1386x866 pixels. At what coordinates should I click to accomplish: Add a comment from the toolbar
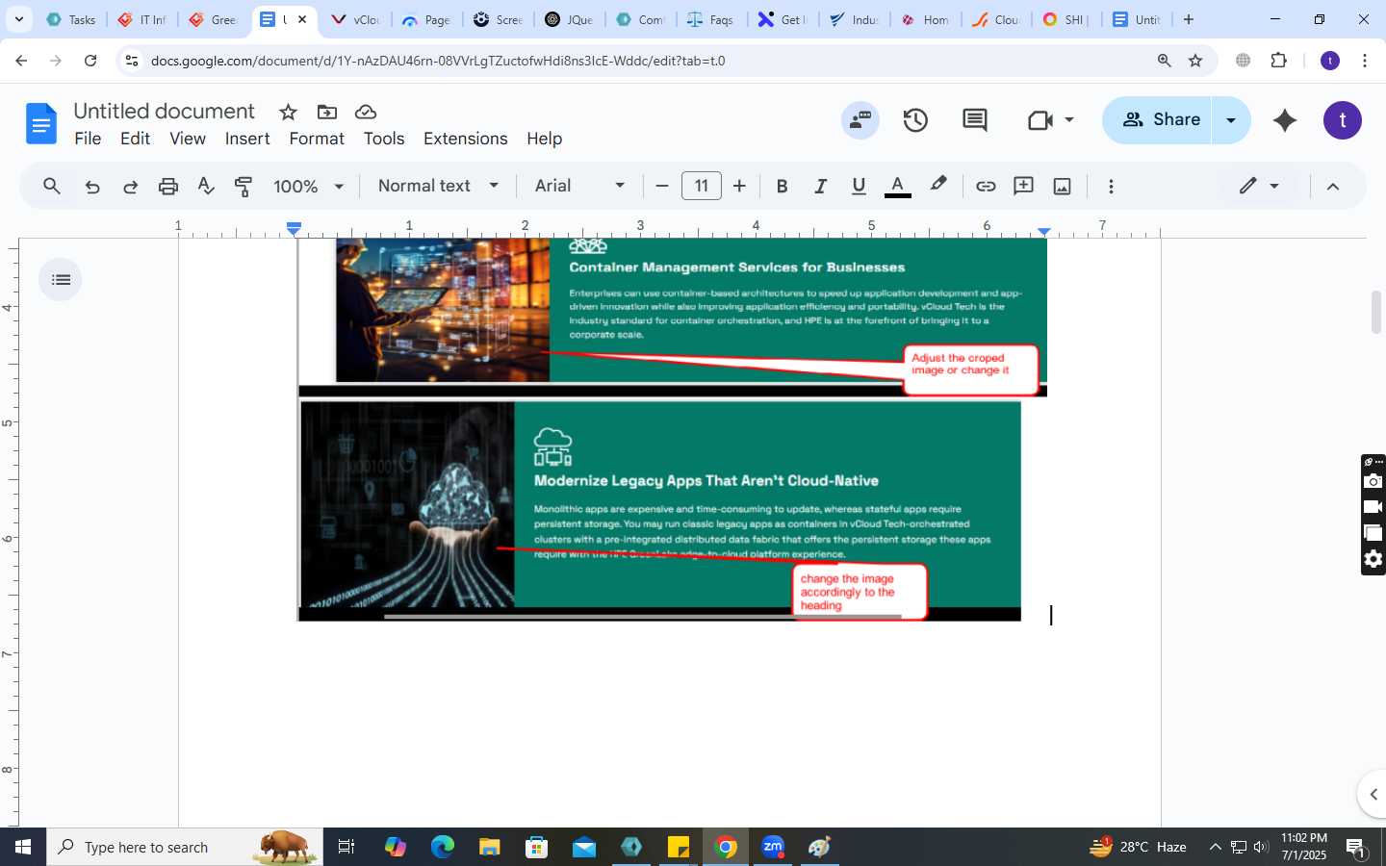click(1023, 186)
